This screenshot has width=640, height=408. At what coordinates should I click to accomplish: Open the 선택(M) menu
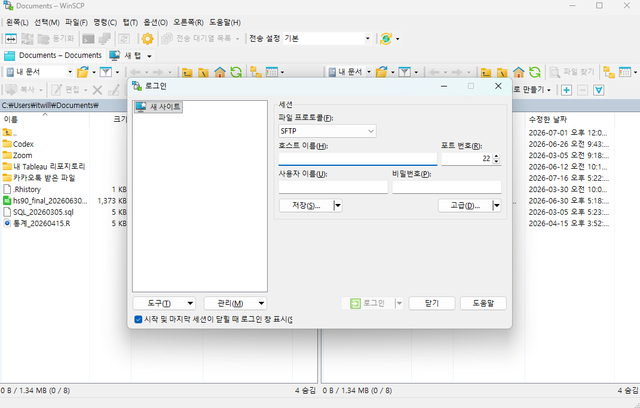click(47, 23)
